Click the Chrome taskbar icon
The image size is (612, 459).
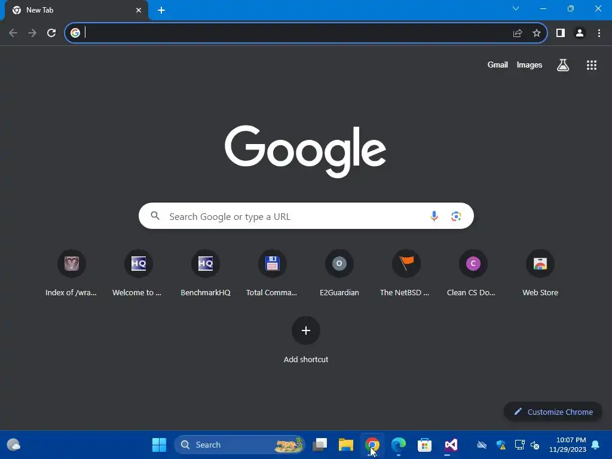click(x=372, y=445)
